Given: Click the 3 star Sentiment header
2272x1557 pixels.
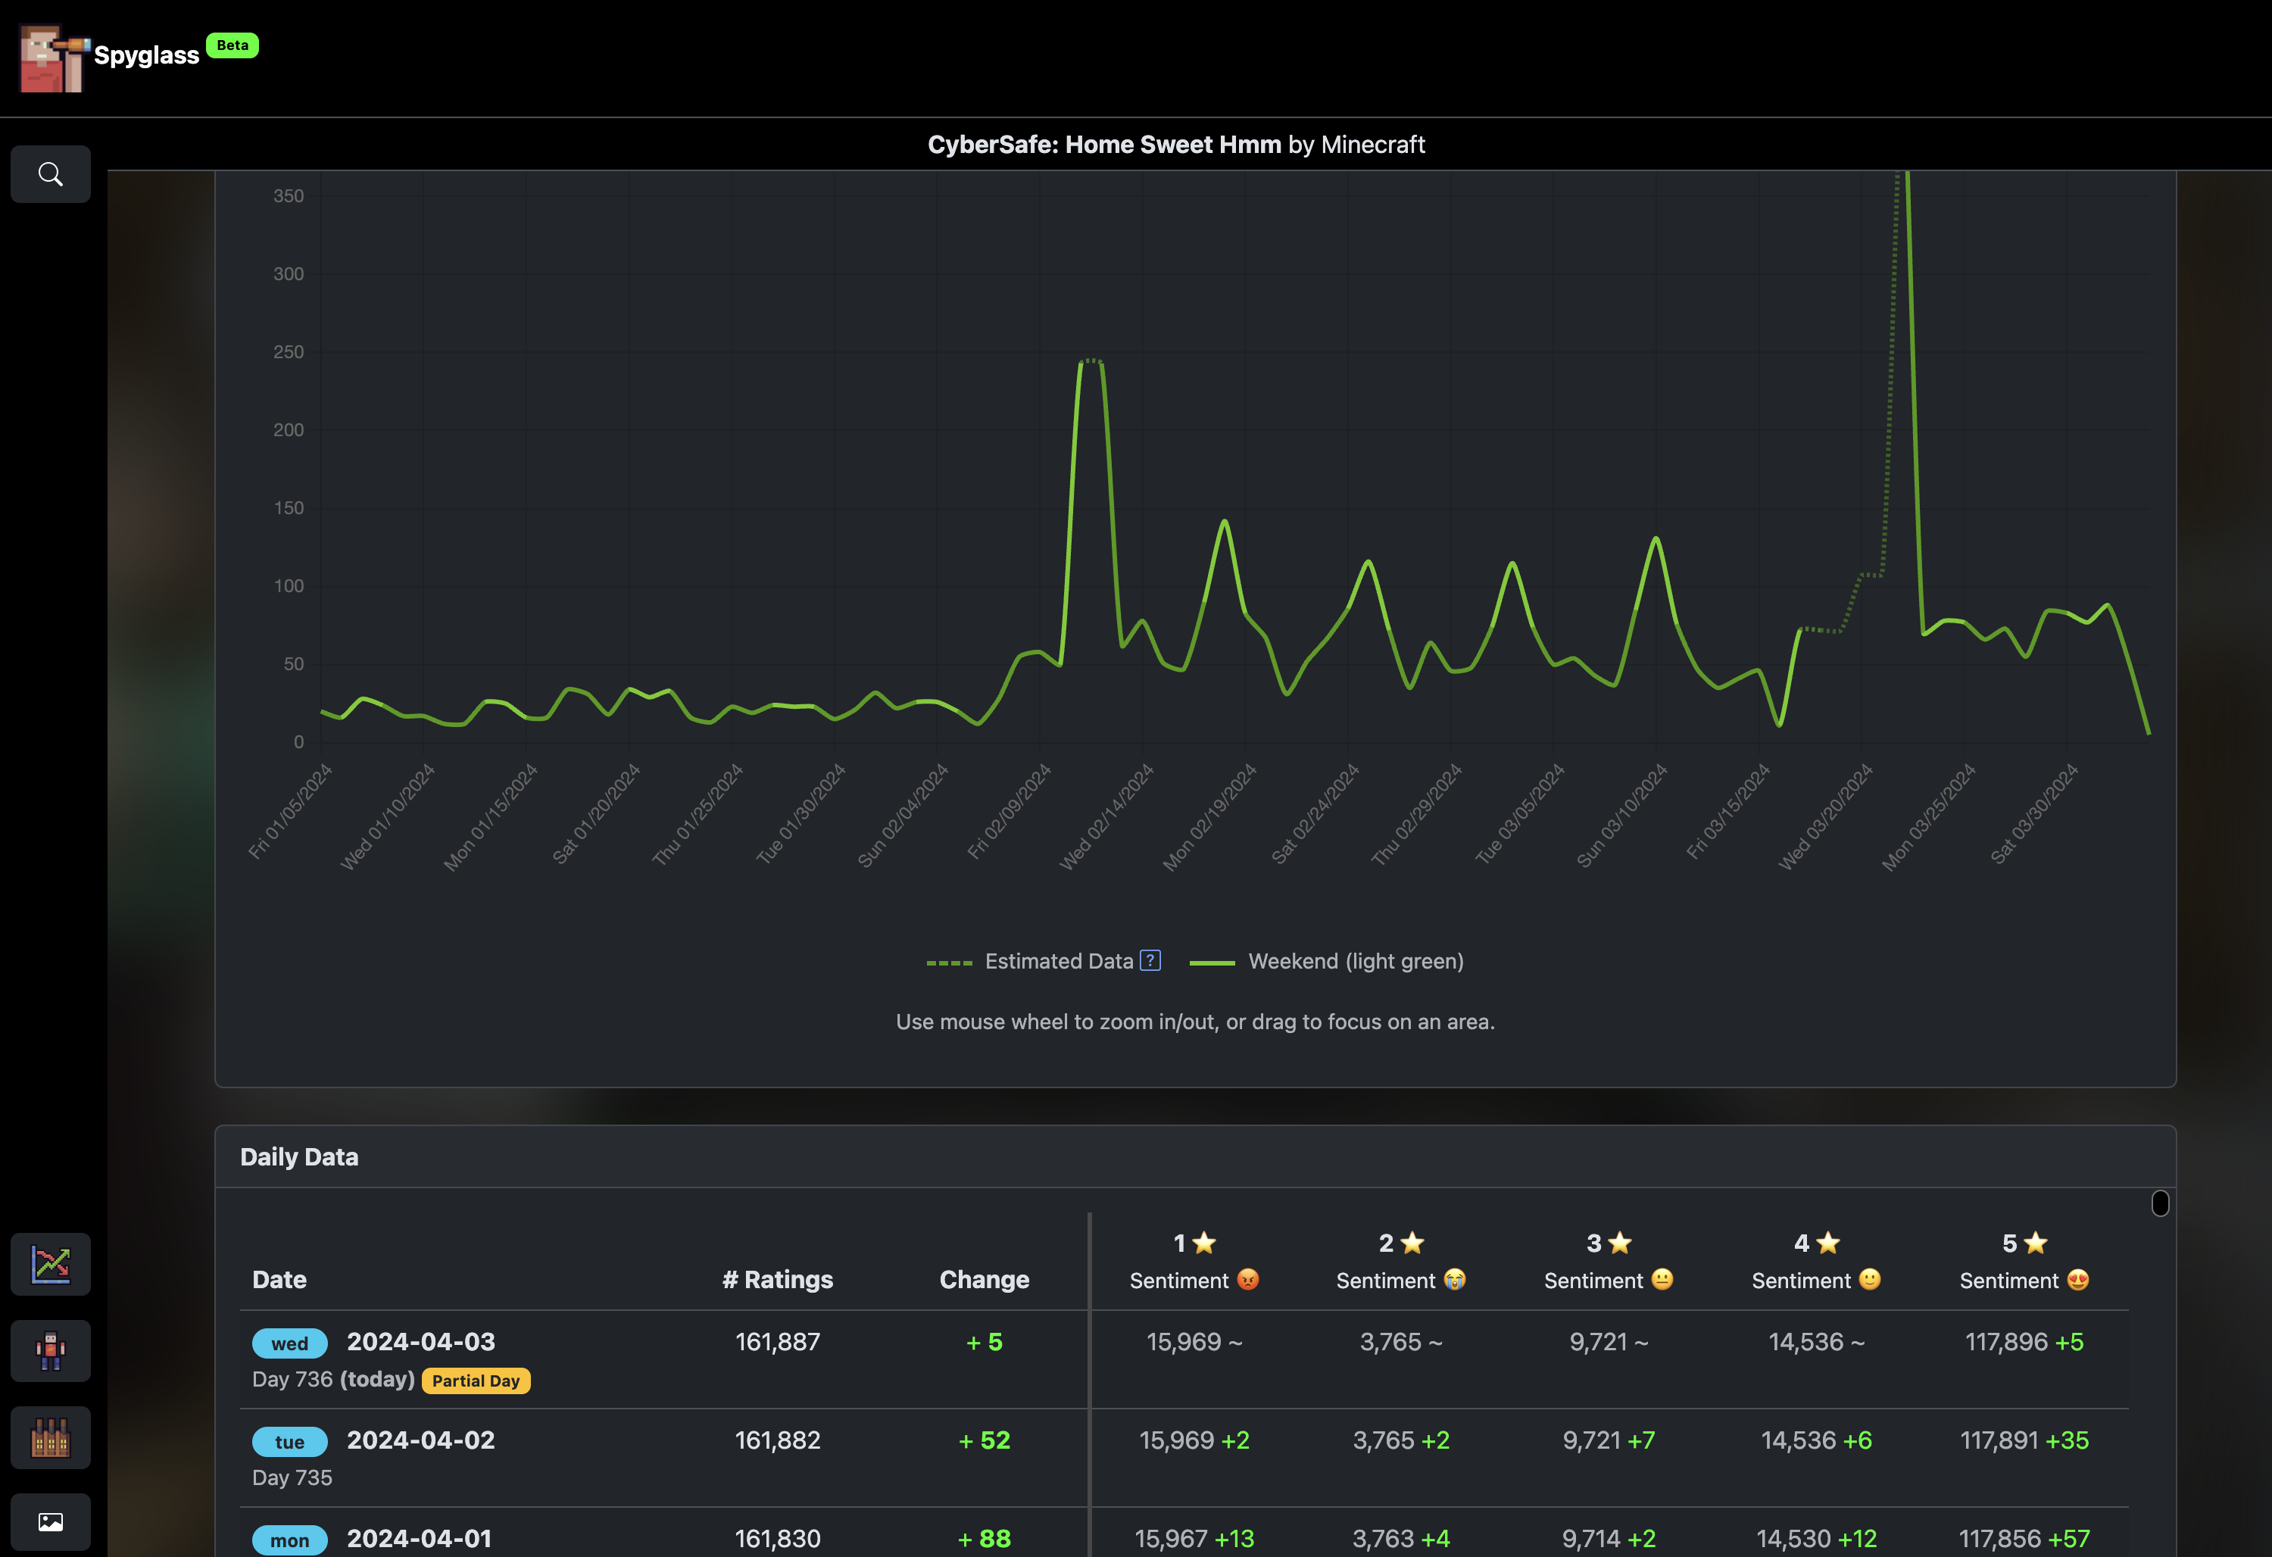Looking at the screenshot, I should [1609, 1261].
